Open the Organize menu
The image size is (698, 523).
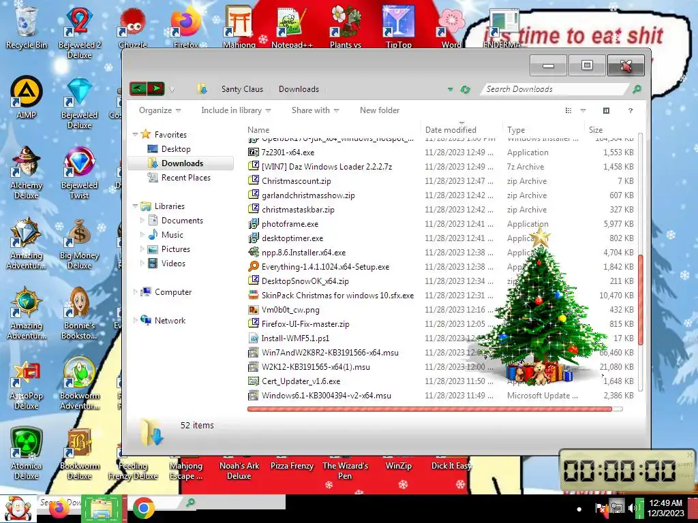coord(160,110)
